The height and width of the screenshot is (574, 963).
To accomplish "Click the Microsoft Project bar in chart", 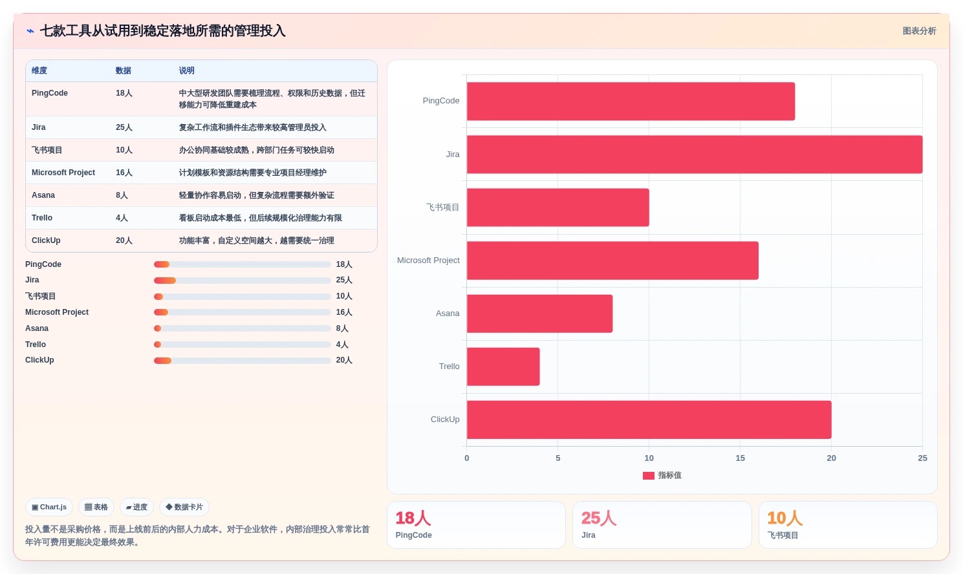I will click(612, 260).
